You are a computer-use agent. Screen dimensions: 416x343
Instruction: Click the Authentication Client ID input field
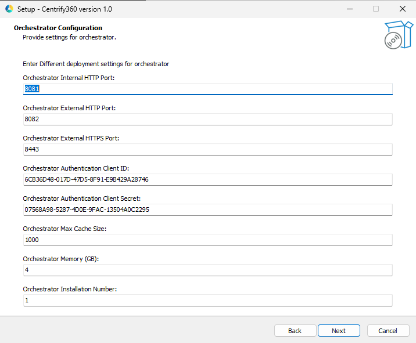point(208,179)
